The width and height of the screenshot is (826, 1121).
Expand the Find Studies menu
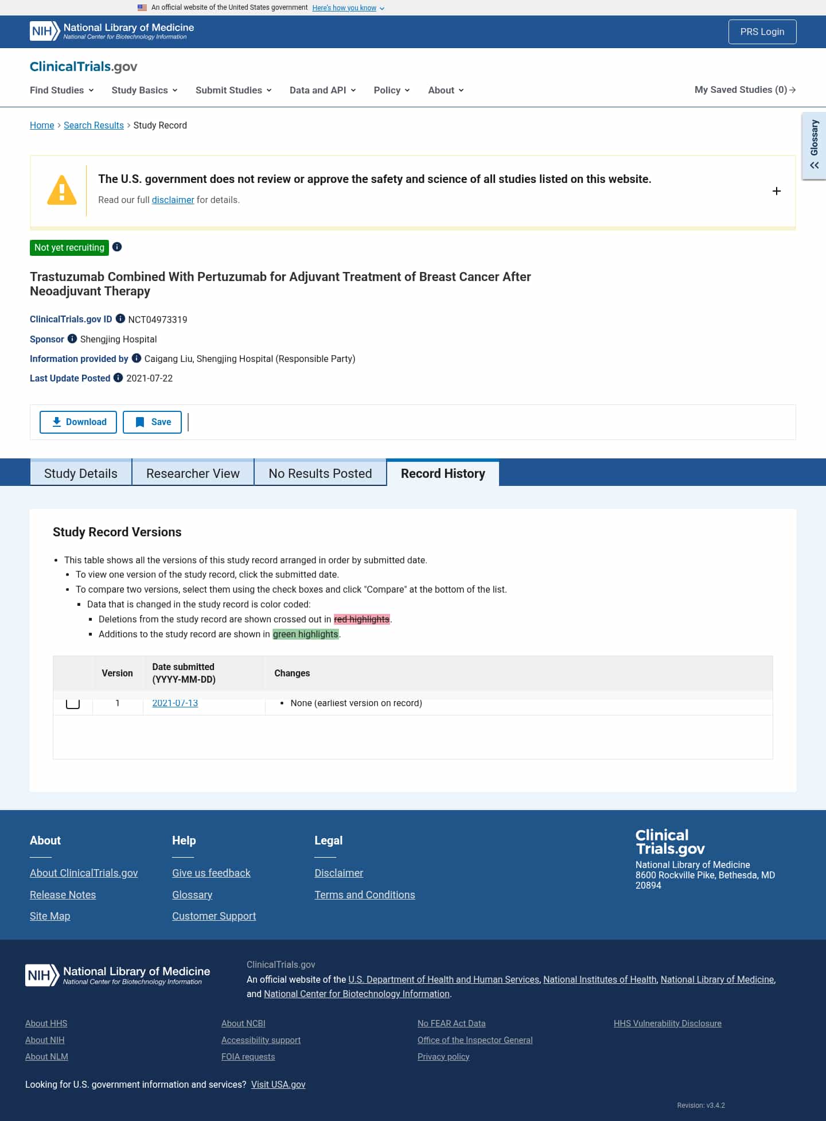point(62,90)
